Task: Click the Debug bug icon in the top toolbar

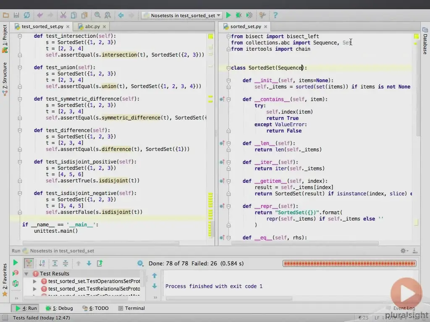Action: (239, 15)
